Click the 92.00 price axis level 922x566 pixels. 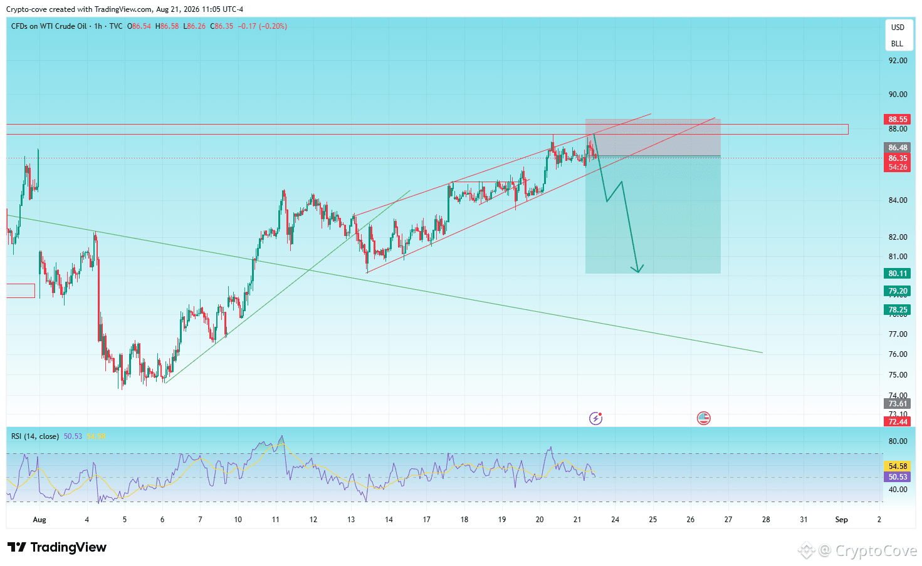pos(898,61)
